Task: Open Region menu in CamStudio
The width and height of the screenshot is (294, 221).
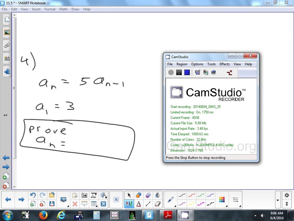Action: pyautogui.click(x=182, y=64)
